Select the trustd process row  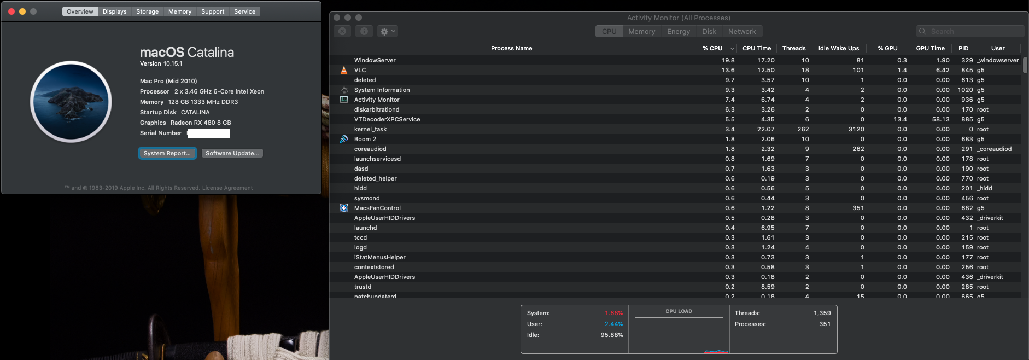pyautogui.click(x=675, y=287)
